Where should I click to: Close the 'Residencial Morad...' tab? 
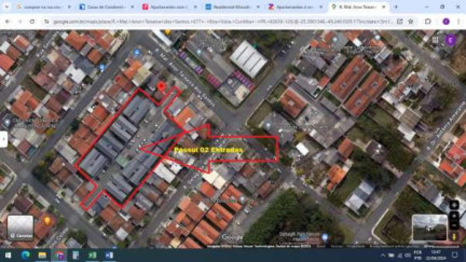[x=258, y=7]
